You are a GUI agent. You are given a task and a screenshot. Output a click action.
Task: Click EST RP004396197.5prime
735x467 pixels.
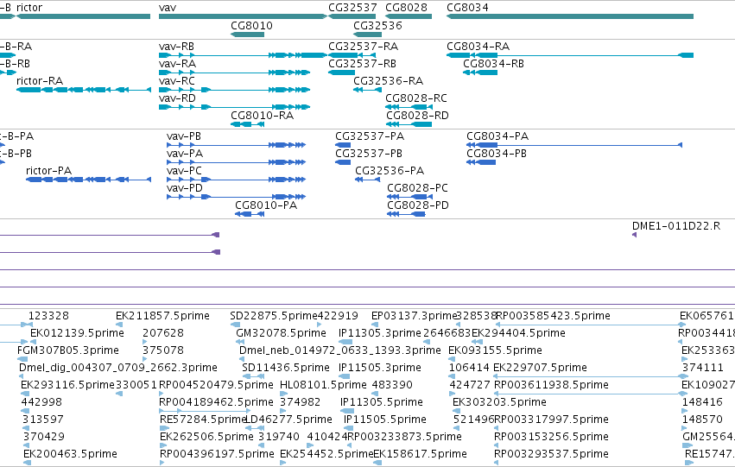tap(162, 463)
